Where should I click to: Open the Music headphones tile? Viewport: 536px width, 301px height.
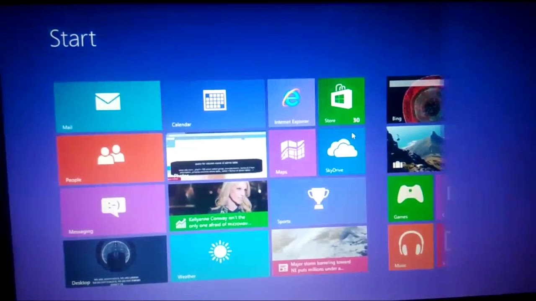pos(411,247)
